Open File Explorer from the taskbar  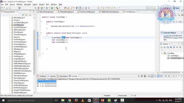point(63,100)
